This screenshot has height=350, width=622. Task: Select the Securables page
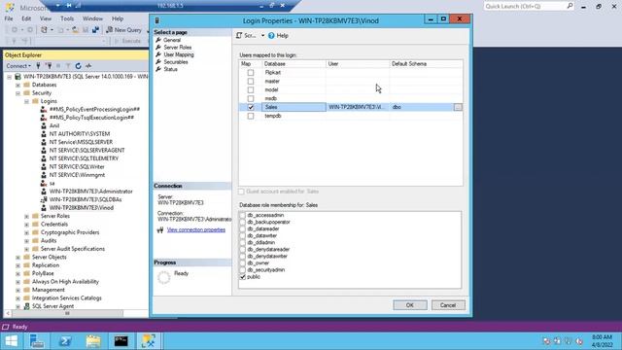click(176, 62)
